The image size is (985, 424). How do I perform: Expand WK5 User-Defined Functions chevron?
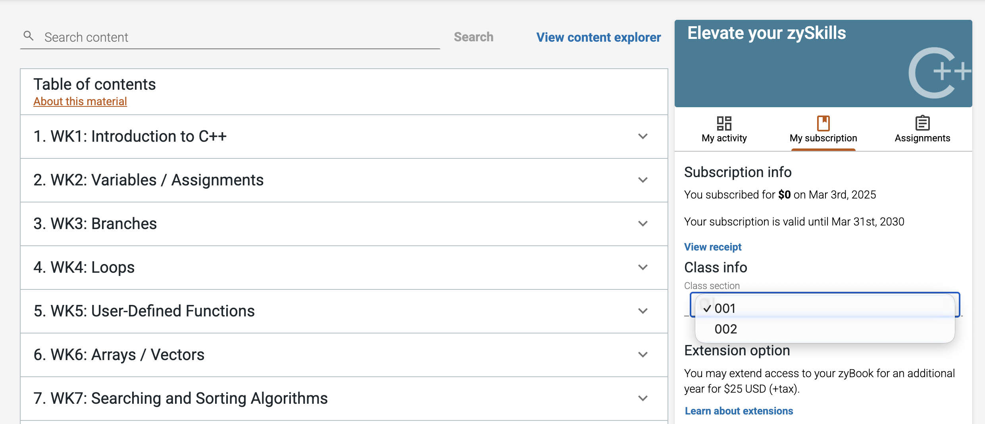[x=643, y=311]
